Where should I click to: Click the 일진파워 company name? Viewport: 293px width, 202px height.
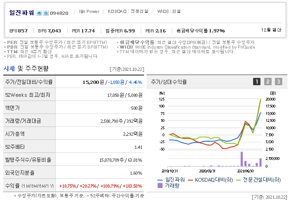coord(22,13)
